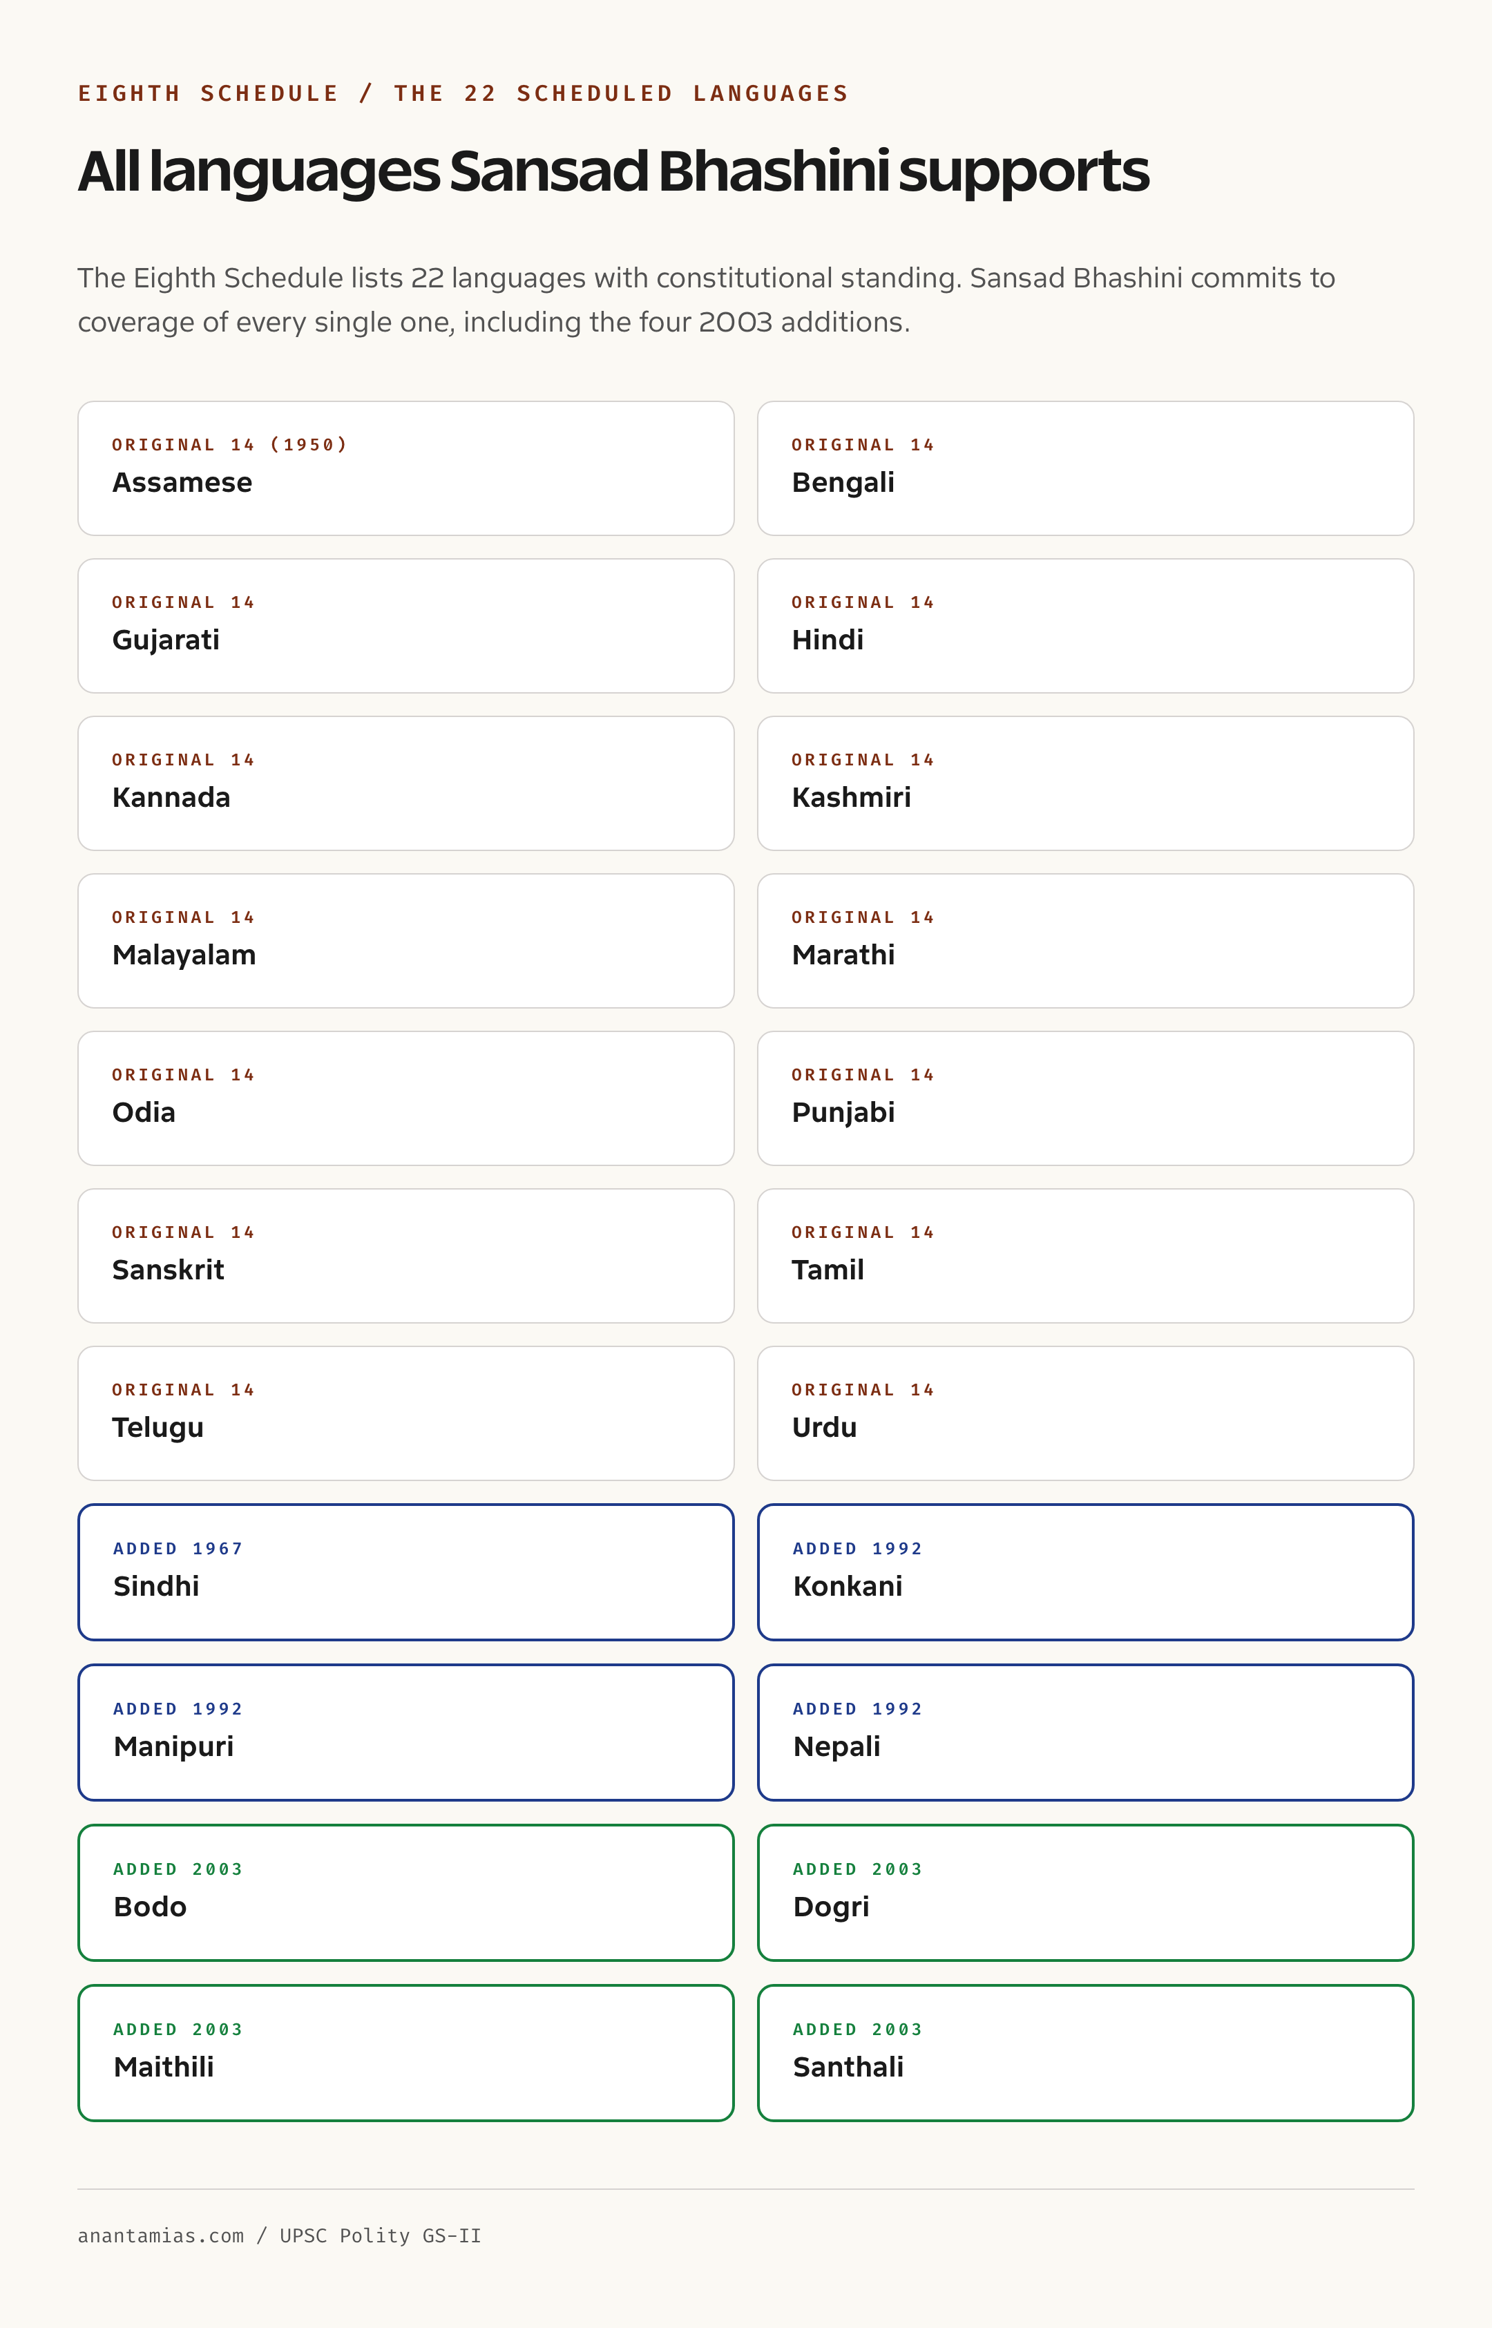This screenshot has width=1492, height=2328.
Task: Select the Marathi language card
Action: click(1085, 941)
